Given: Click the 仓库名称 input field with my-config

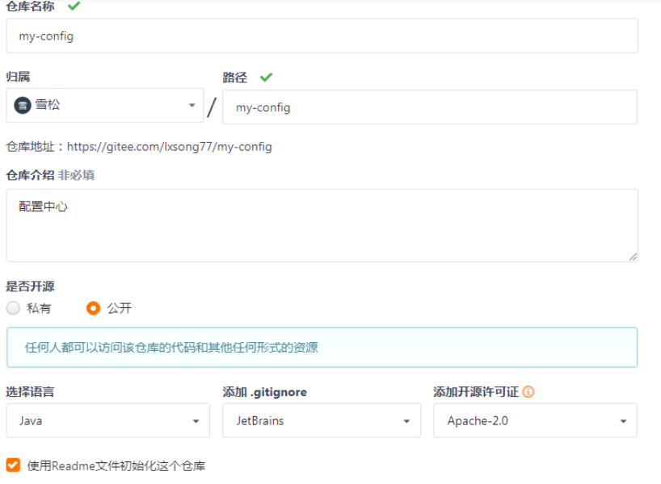Looking at the screenshot, I should [x=322, y=35].
